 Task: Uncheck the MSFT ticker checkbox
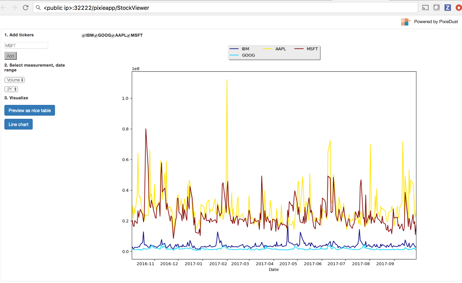click(128, 36)
